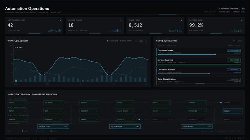Image resolution: width=250 pixels, height=140 pixels.
Task: Open the OBJECT STORE shared resource
Action: 53,127
